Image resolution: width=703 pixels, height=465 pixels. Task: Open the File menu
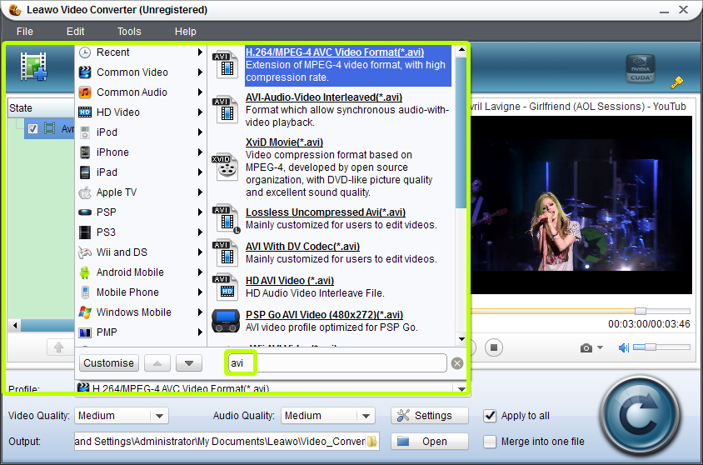[25, 32]
